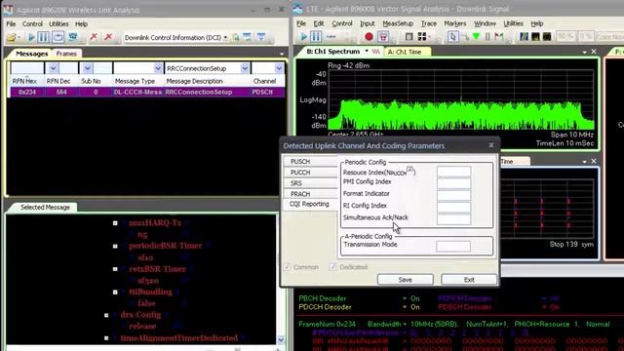Toggle the Dedicated checkbox in the dialog
This screenshot has height=351, width=624.
tap(332, 267)
